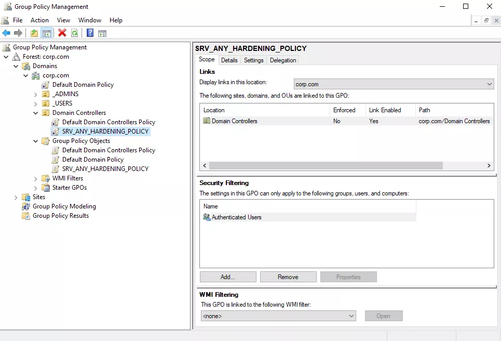
Task: Click the Group Policy Objects folder icon
Action: click(46, 141)
